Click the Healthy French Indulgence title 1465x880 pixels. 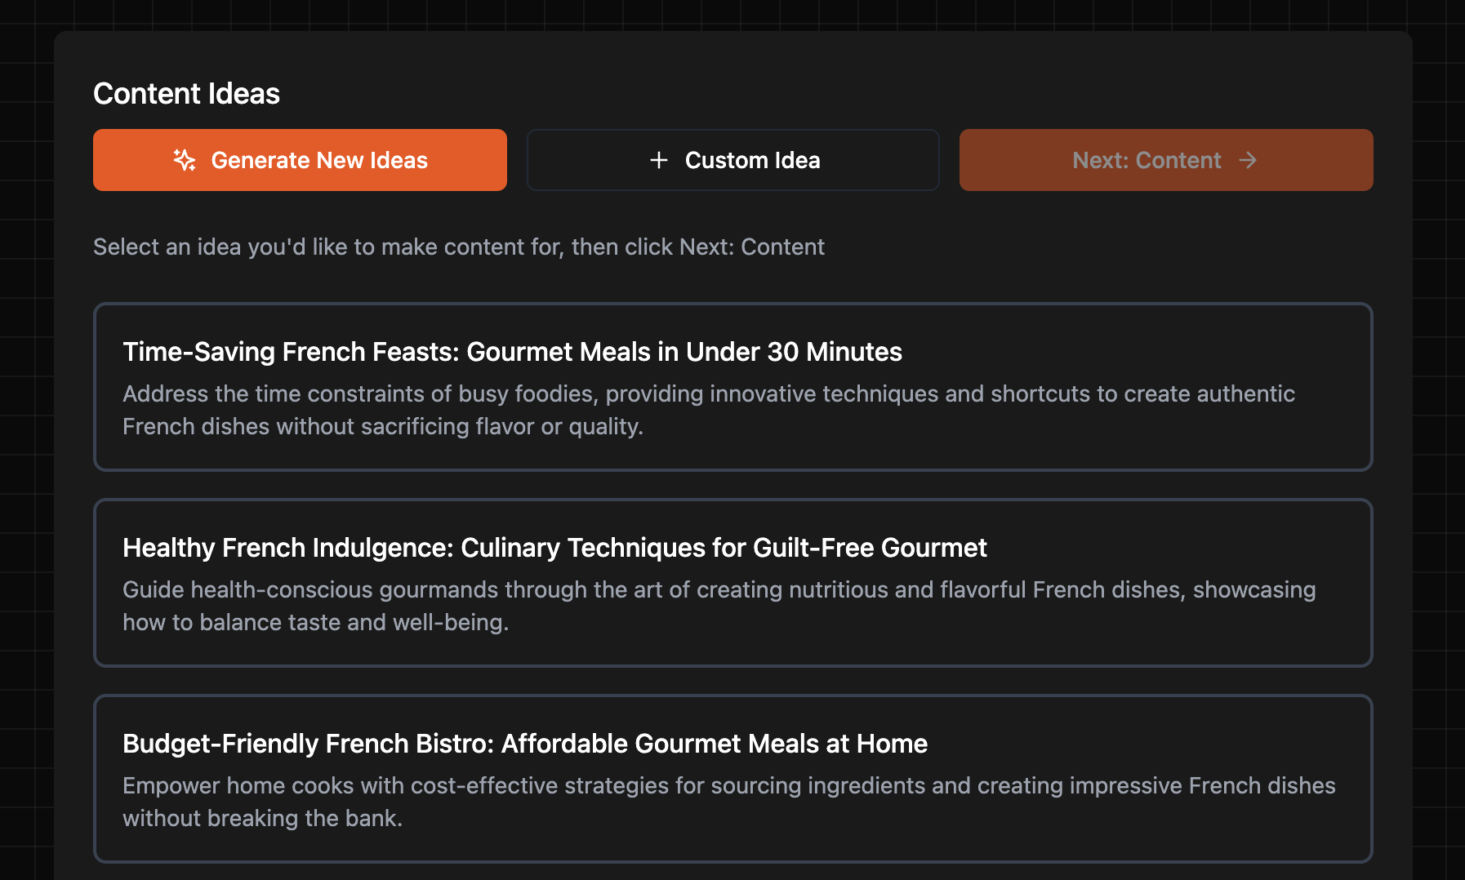(x=554, y=548)
